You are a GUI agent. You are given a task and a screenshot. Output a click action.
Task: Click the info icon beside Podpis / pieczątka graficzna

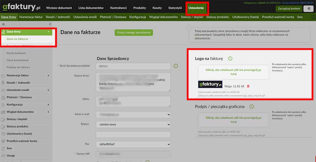(252, 107)
